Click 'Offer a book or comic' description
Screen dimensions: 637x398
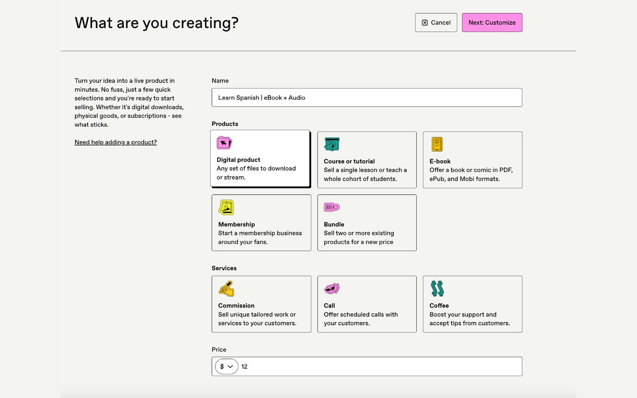click(471, 175)
